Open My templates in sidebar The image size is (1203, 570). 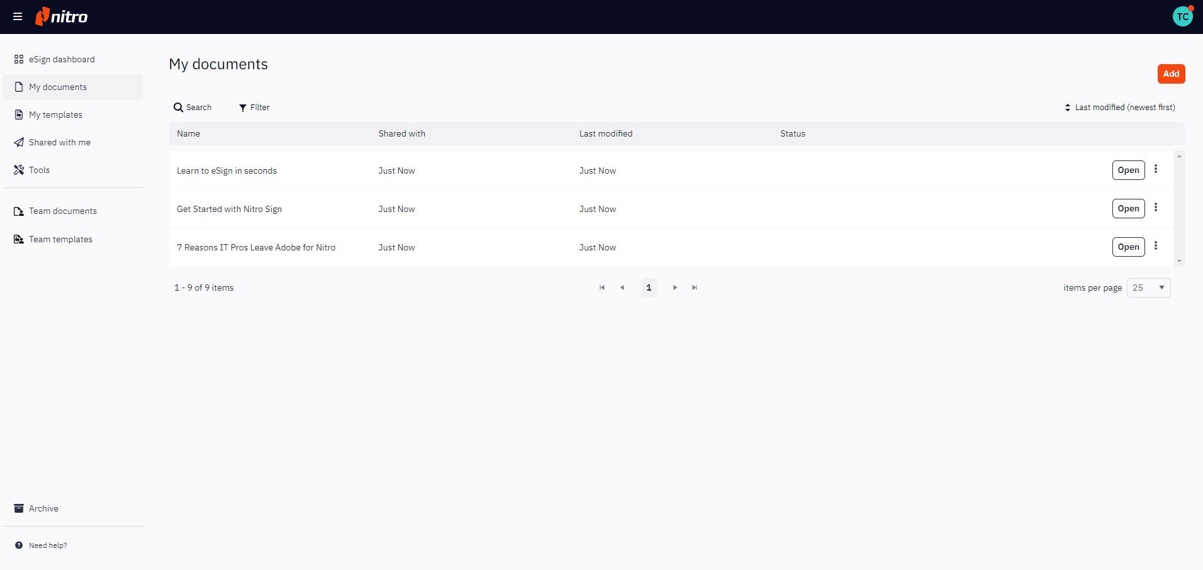55,115
